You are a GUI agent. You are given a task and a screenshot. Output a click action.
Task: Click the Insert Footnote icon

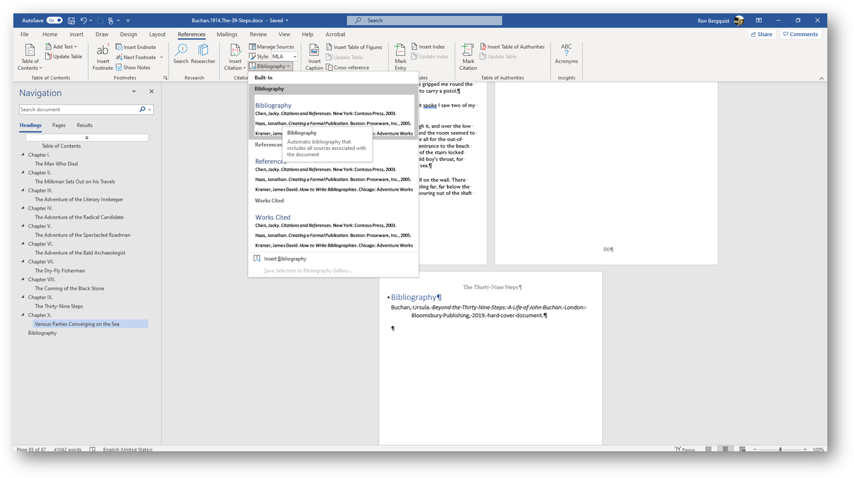[x=102, y=51]
